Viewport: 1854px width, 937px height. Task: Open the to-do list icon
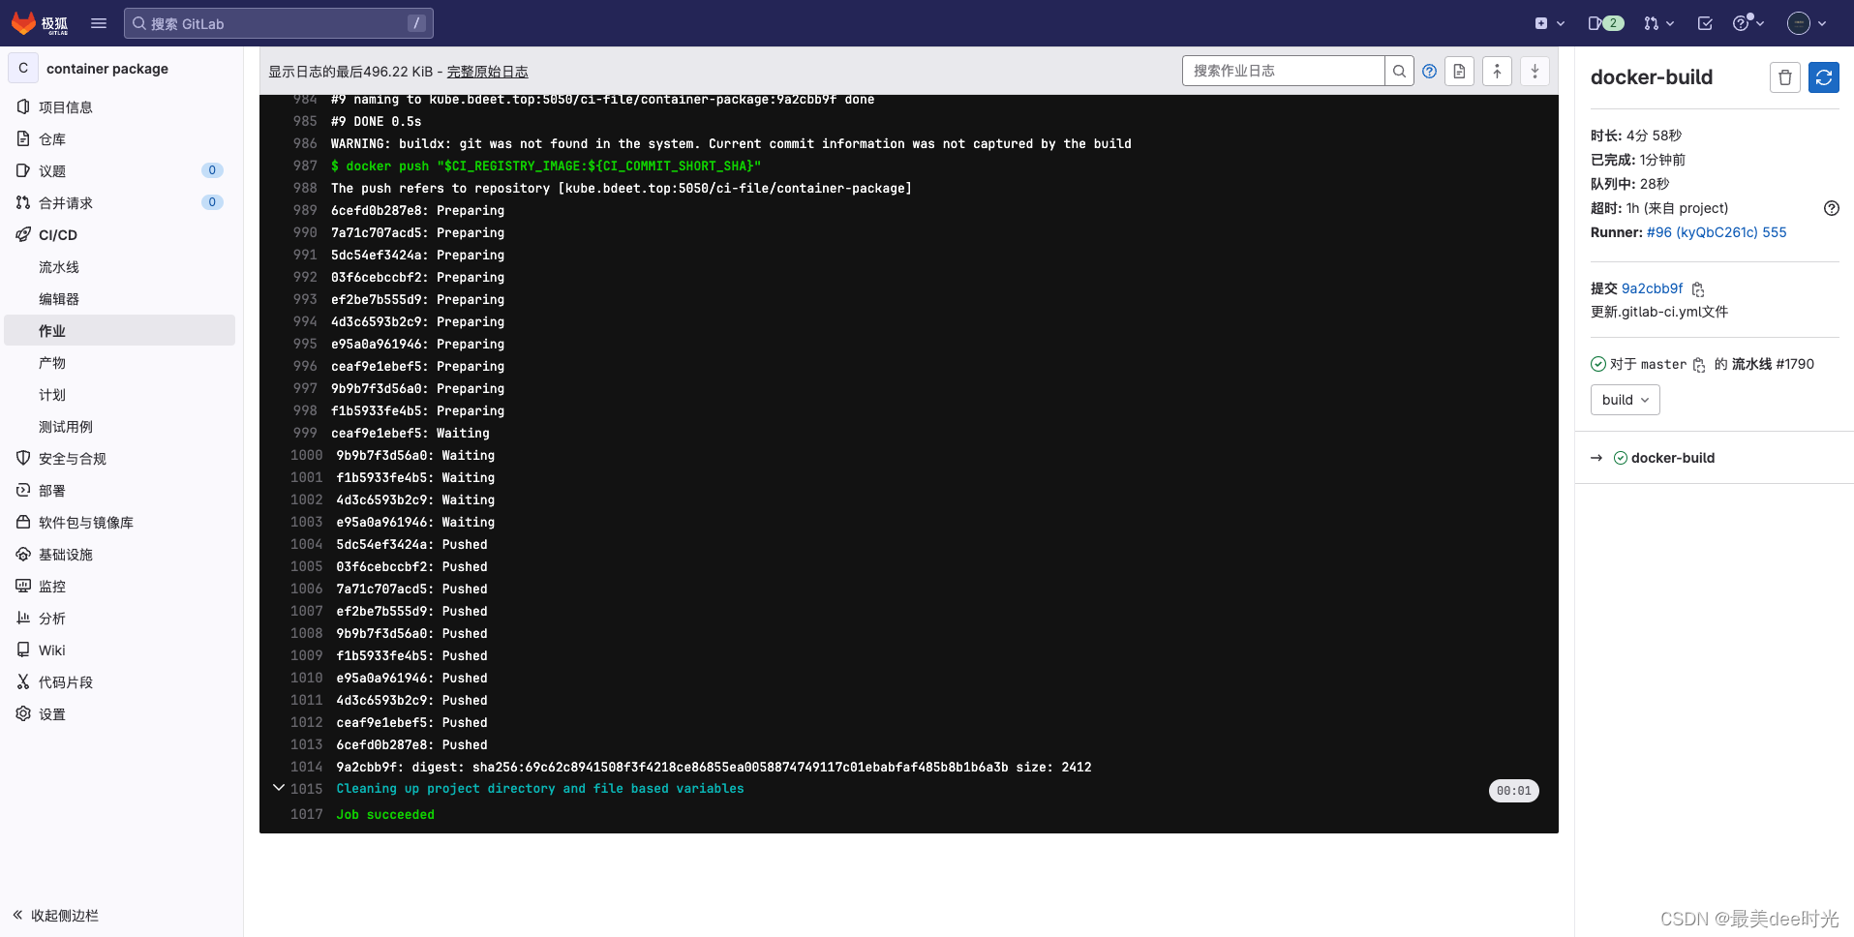click(x=1705, y=23)
